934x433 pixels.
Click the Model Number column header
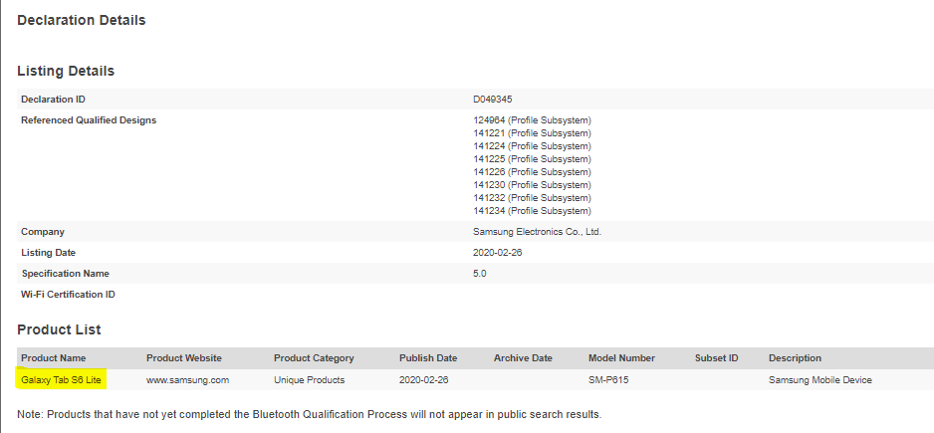click(x=622, y=358)
